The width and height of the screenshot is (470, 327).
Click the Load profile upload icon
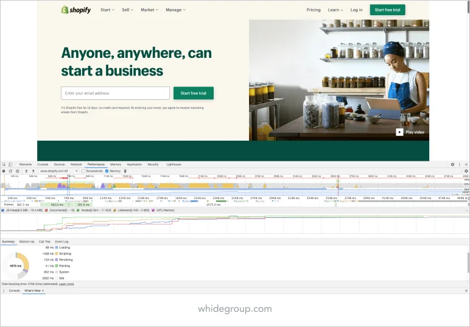(x=26, y=171)
